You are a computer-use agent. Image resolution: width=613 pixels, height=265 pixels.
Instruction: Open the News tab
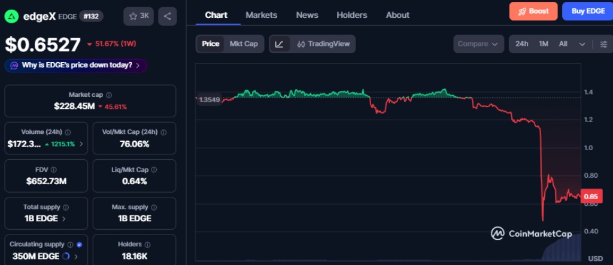(x=307, y=15)
